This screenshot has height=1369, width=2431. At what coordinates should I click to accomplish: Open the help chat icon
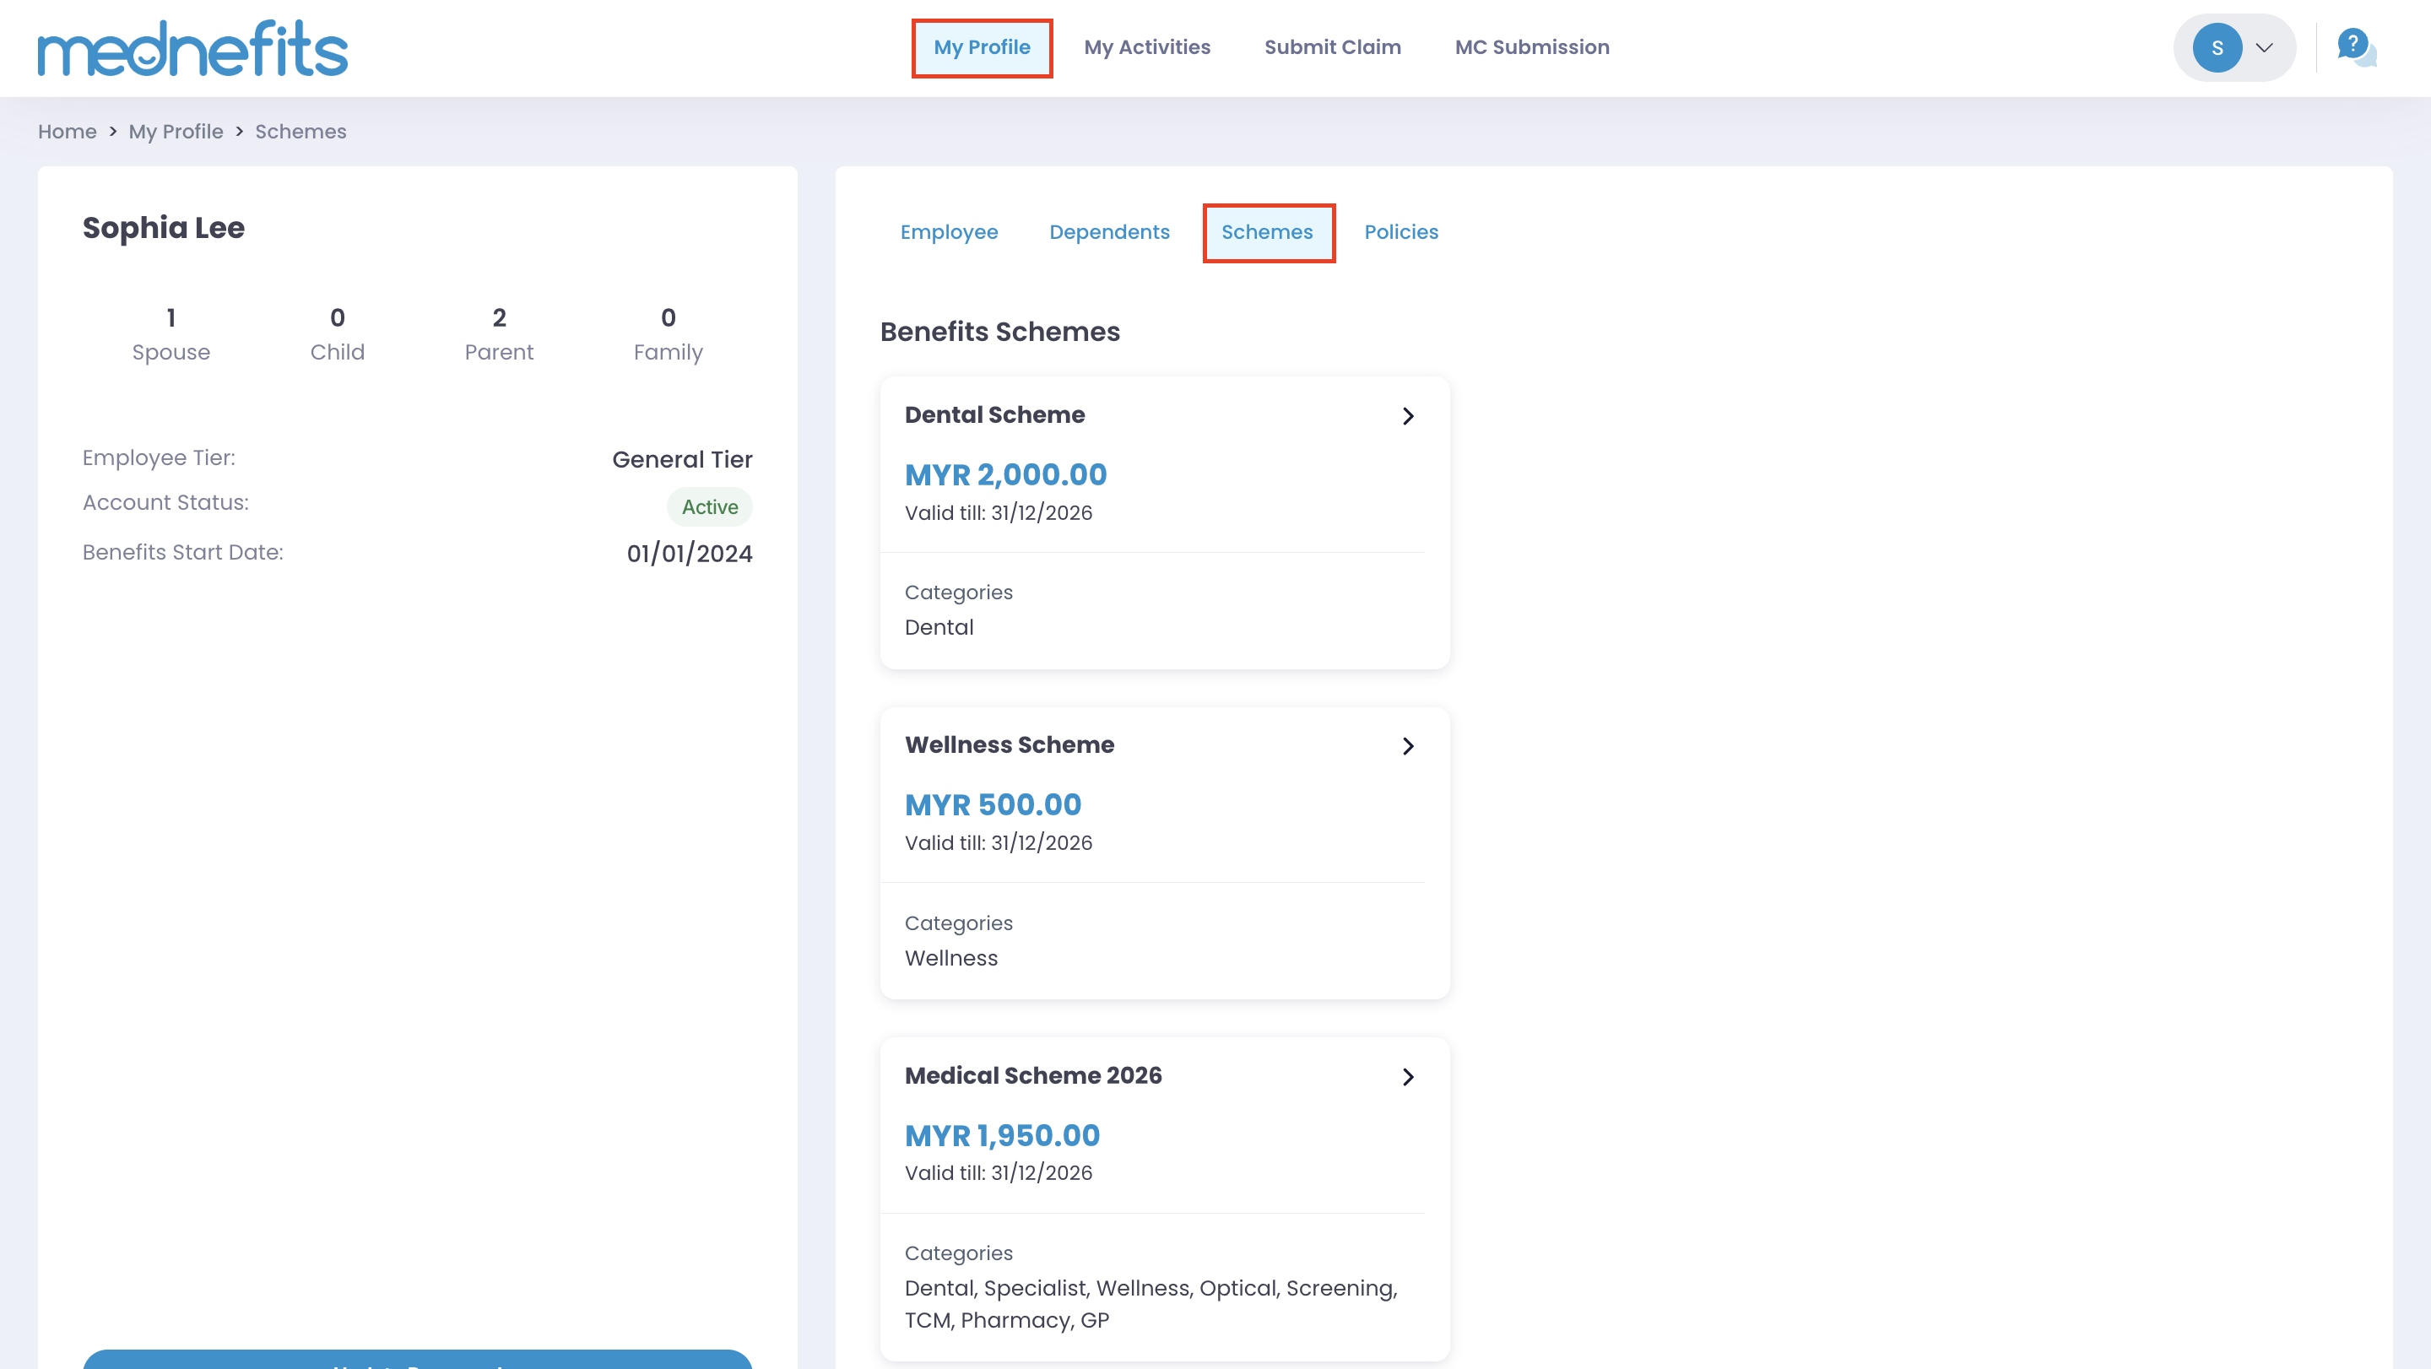point(2356,47)
